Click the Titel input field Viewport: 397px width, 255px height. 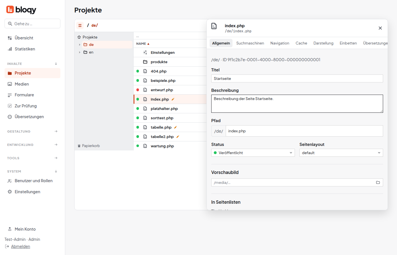tap(297, 78)
